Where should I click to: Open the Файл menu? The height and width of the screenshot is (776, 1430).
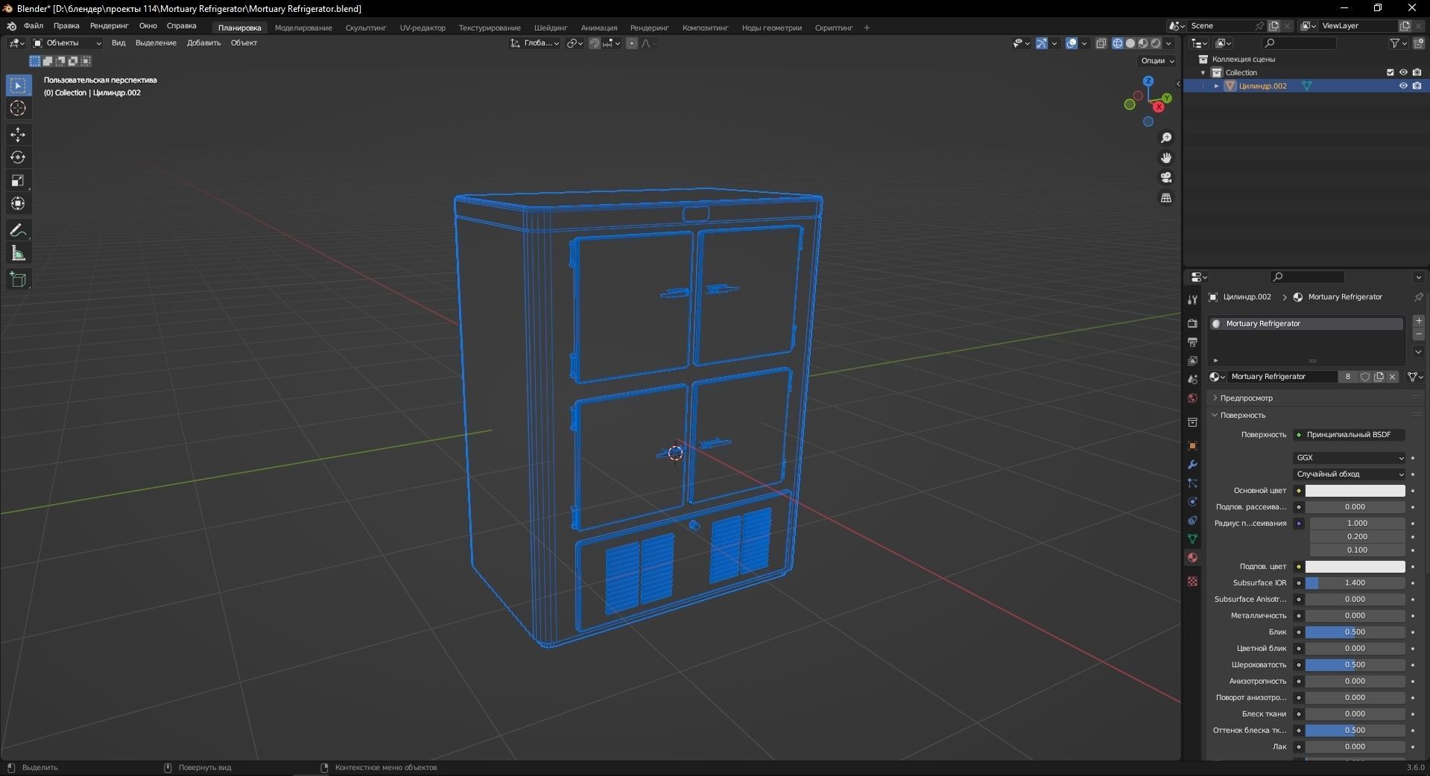tap(34, 26)
